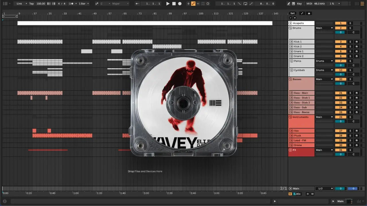Viewport: 367px width, 206px height.
Task: Arm the Arrangement Record button
Action: (180, 4)
